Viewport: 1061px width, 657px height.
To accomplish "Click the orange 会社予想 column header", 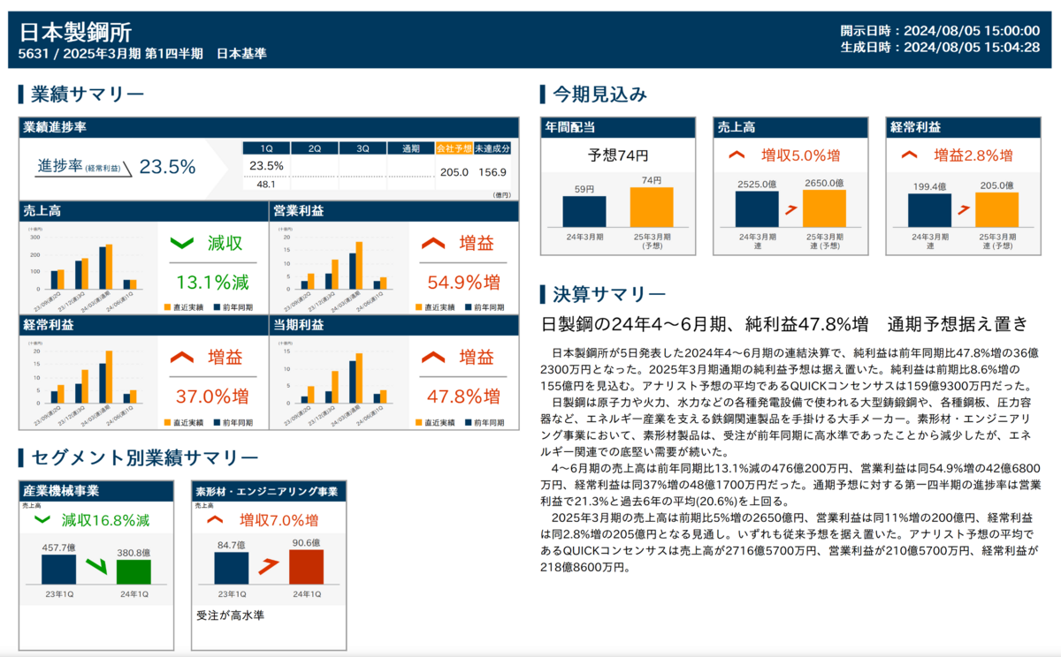I will pyautogui.click(x=454, y=148).
